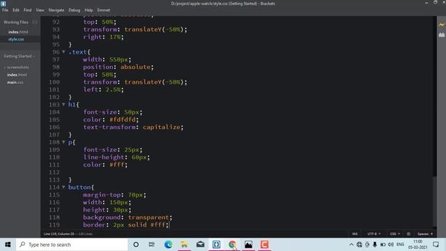Open main.css in project tree
446x251 pixels.
[15, 82]
